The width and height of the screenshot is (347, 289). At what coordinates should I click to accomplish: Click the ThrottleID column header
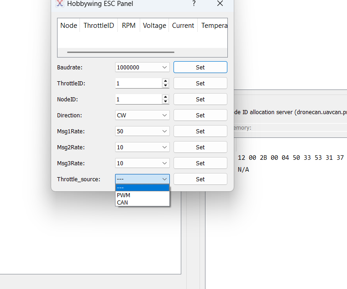(x=99, y=26)
